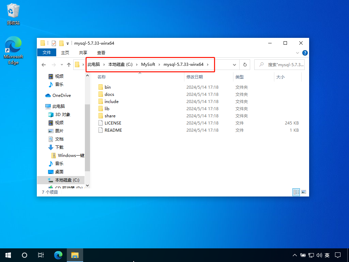
Task: Expand the ribbon with the chevron
Action: [298, 53]
